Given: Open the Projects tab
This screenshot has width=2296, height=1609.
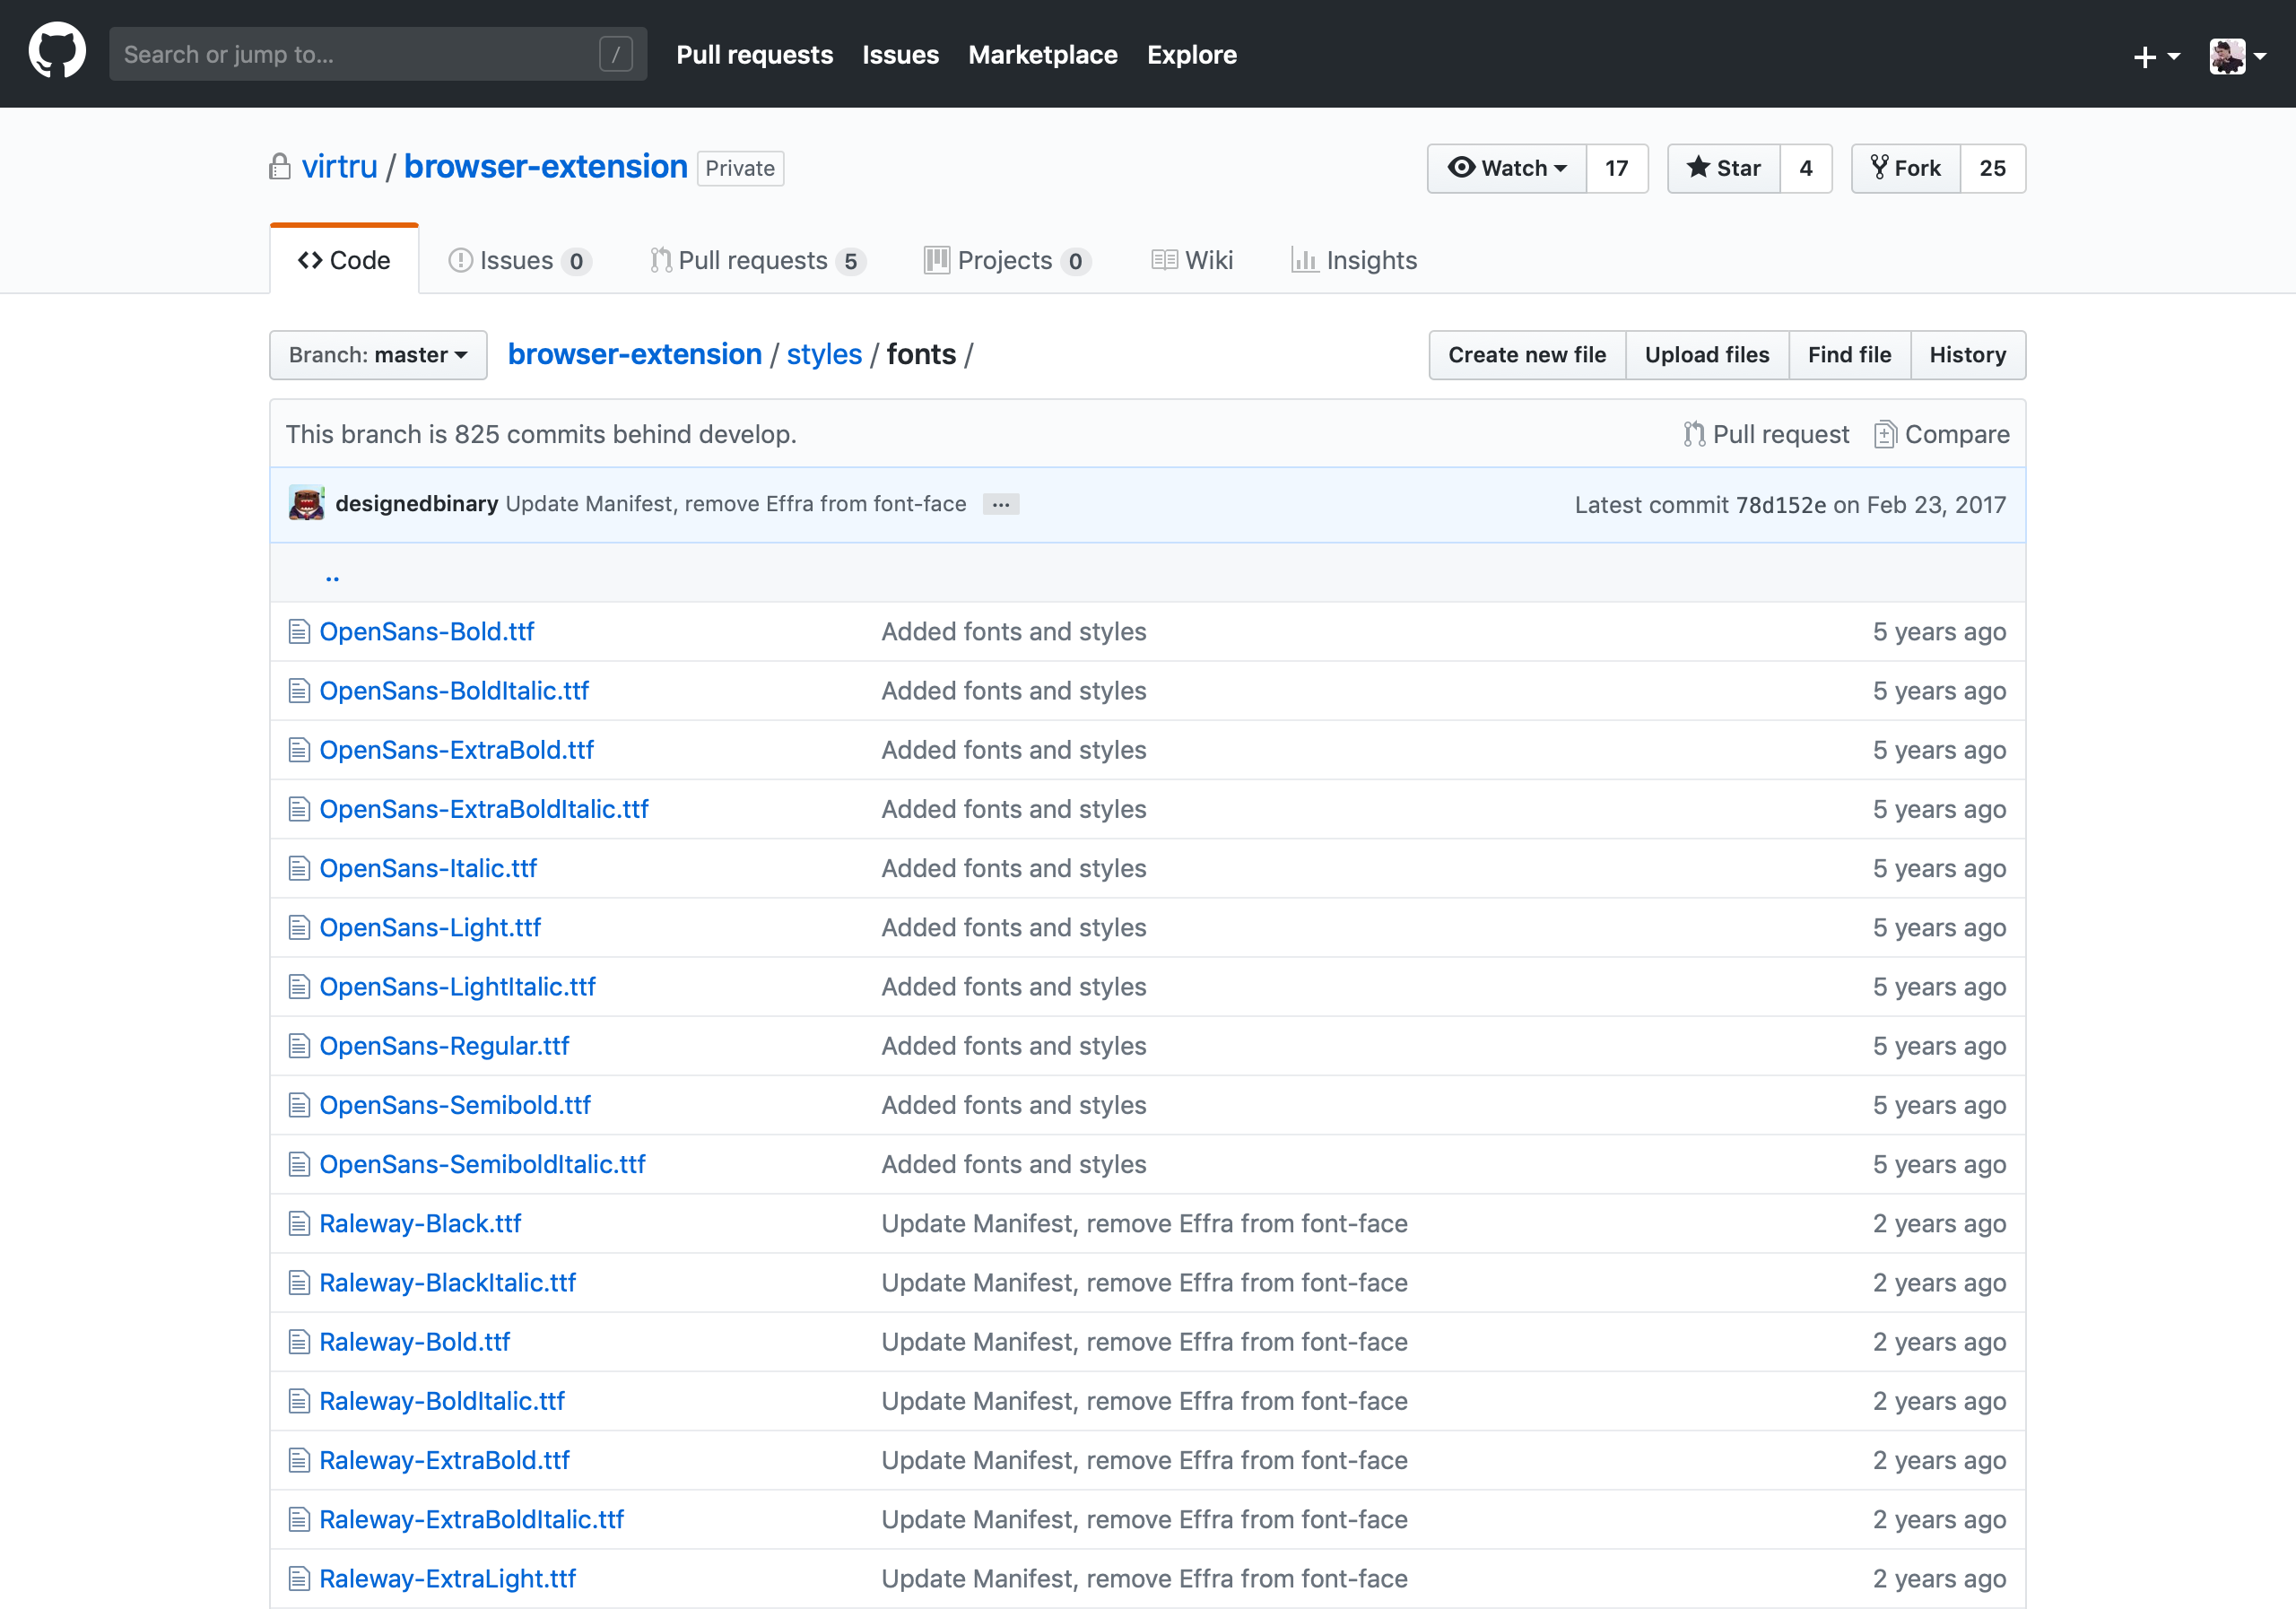Looking at the screenshot, I should (1007, 260).
